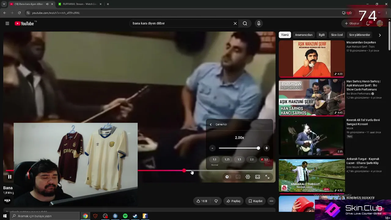Open player settings gear

248,177
